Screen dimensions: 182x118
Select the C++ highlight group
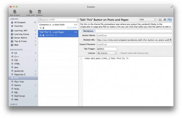(x=23, y=57)
